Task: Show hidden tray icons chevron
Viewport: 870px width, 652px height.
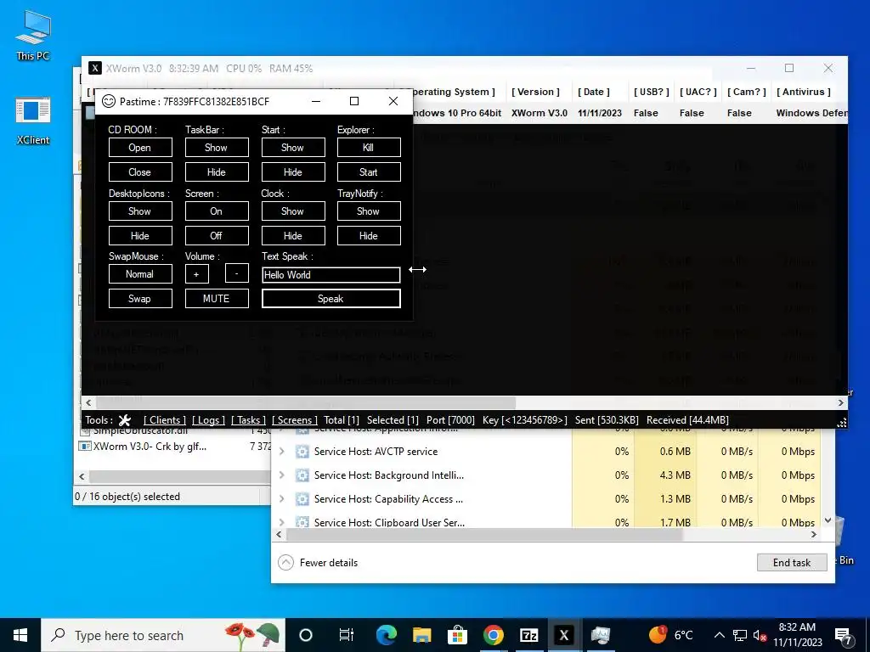Action: [x=719, y=635]
